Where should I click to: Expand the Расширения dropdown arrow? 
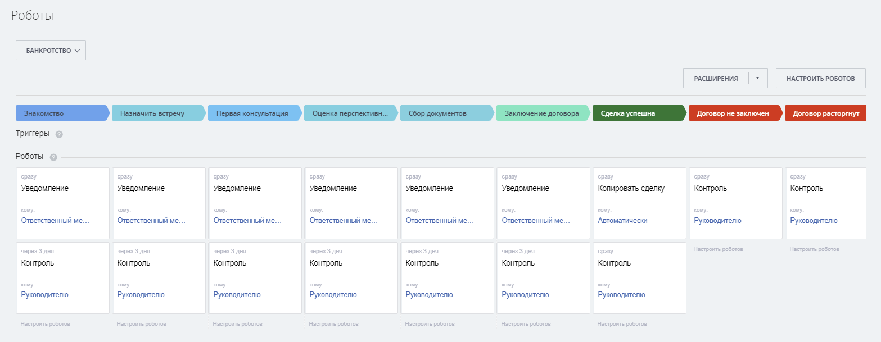[x=757, y=79]
